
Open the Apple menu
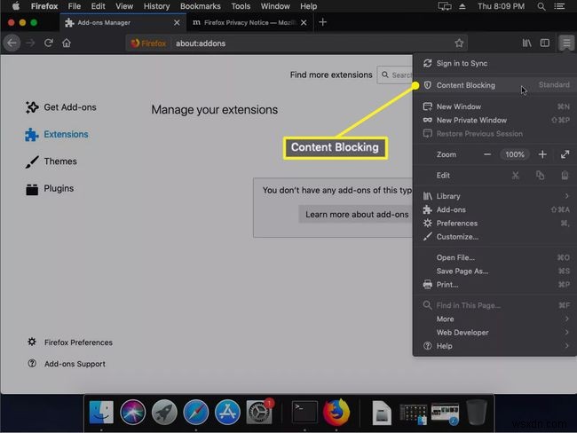(15, 6)
